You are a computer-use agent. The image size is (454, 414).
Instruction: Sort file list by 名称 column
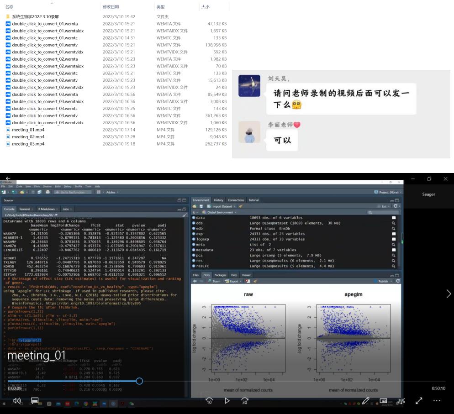coord(9,7)
